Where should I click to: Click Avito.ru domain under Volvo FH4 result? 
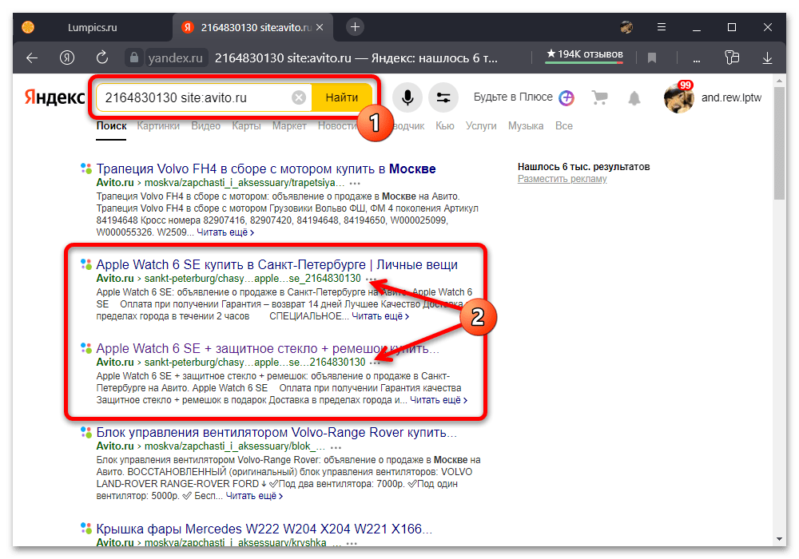click(x=114, y=182)
